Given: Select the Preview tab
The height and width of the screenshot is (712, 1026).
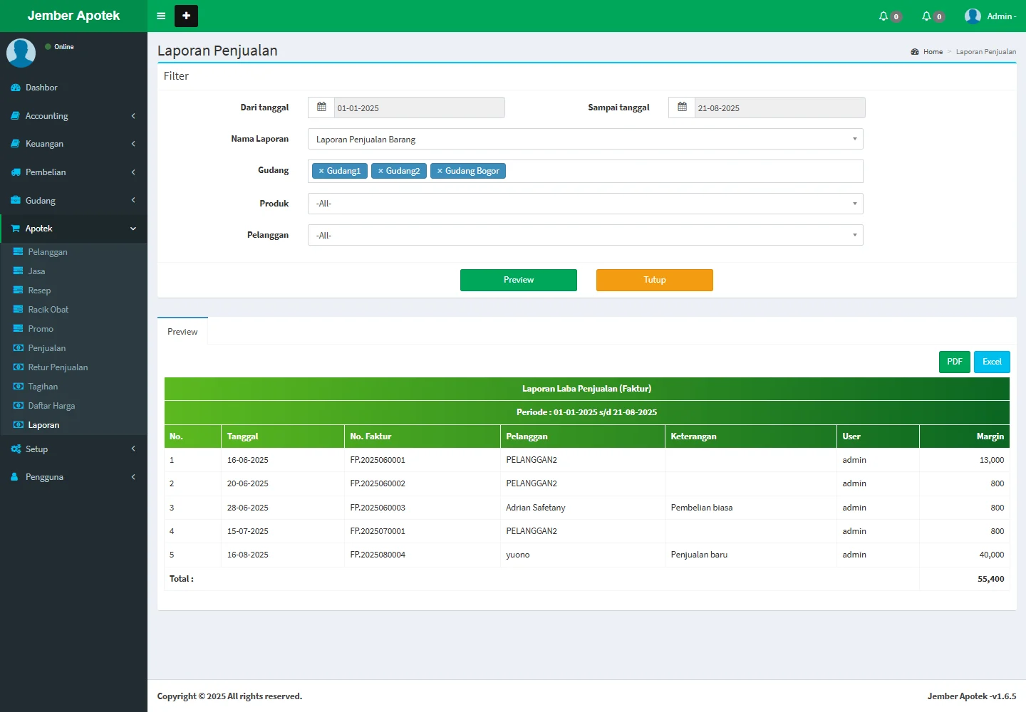Looking at the screenshot, I should pos(182,332).
